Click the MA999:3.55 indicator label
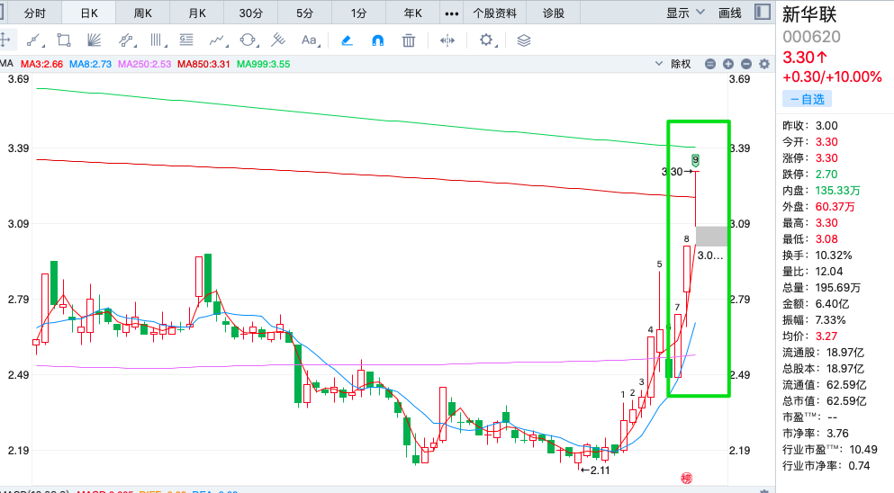 (264, 64)
